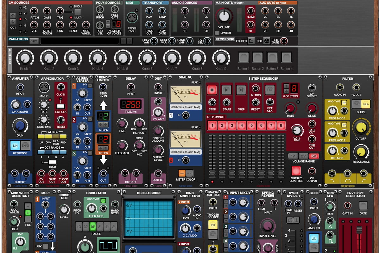Click the Filter Audio In jack
The width and height of the screenshot is (380, 253).
pyautogui.click(x=339, y=88)
